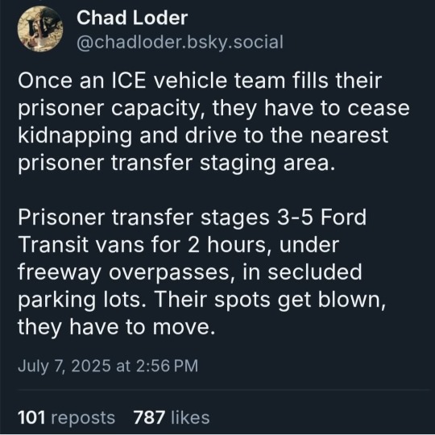The height and width of the screenshot is (435, 435).
Task: Open the @chadloder.bsky.social handle link
Action: pyautogui.click(x=180, y=42)
